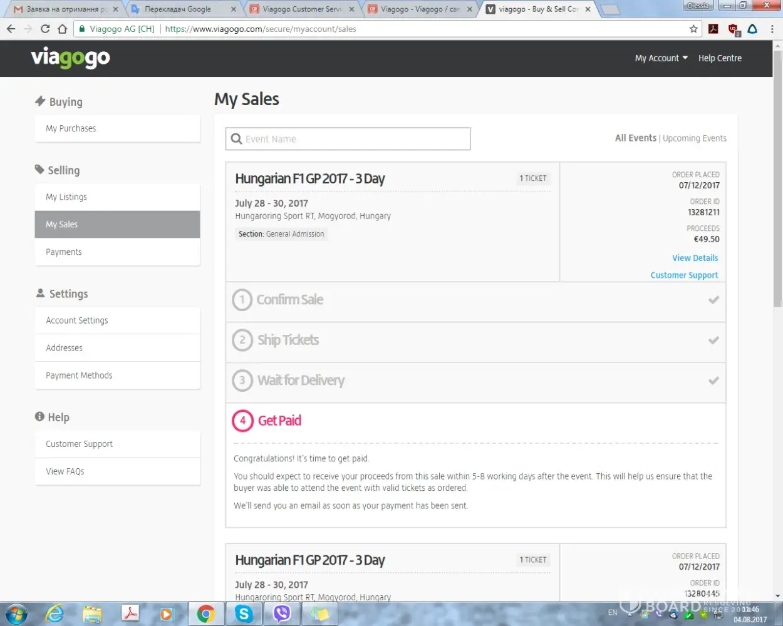
Task: Open My Listings in the sidebar
Action: 66,197
